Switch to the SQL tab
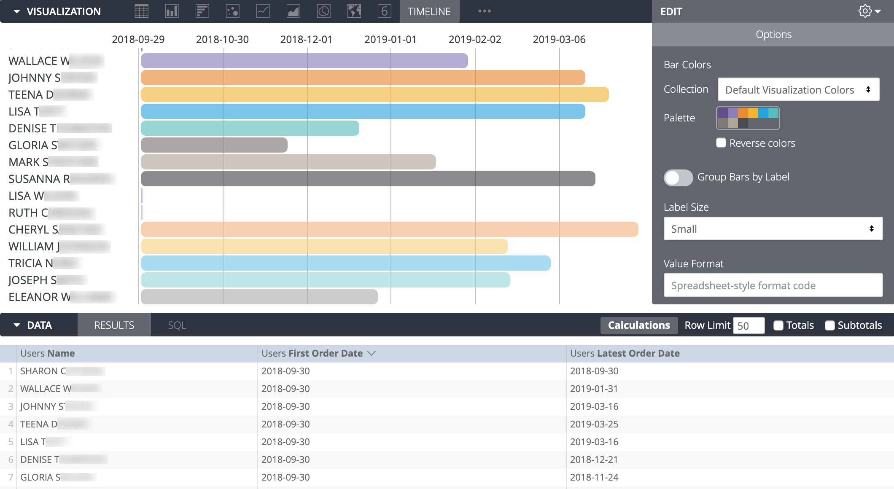 (x=177, y=325)
